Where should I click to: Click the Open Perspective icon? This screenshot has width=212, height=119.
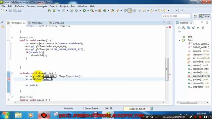click(x=195, y=16)
